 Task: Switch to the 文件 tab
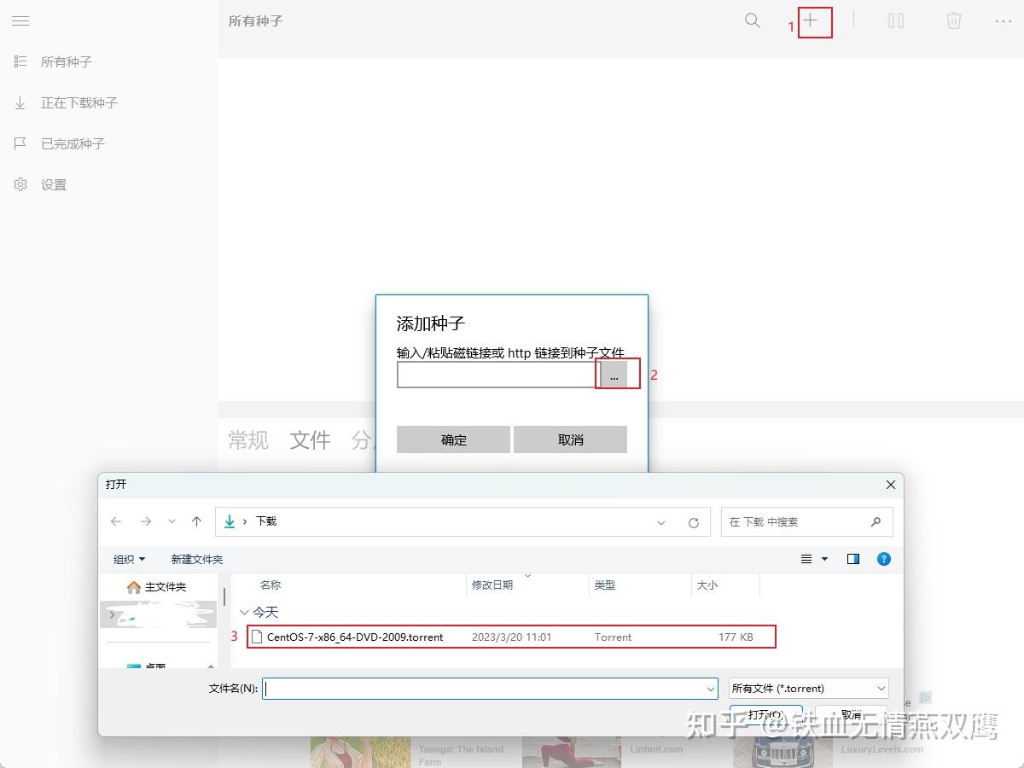tap(310, 440)
